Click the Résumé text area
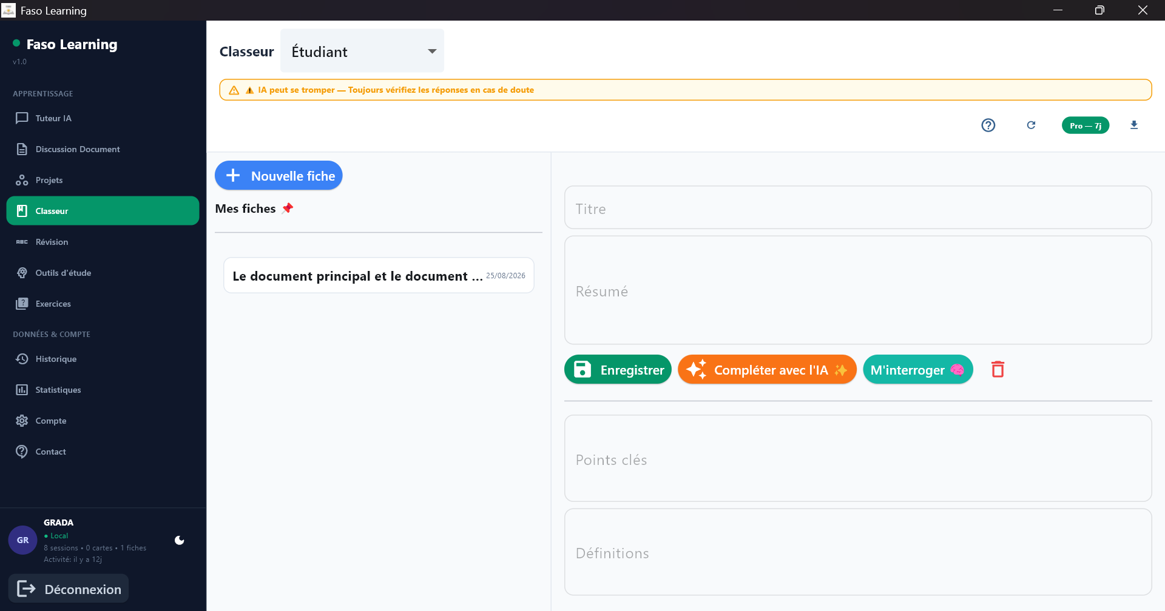This screenshot has width=1165, height=611. click(858, 290)
